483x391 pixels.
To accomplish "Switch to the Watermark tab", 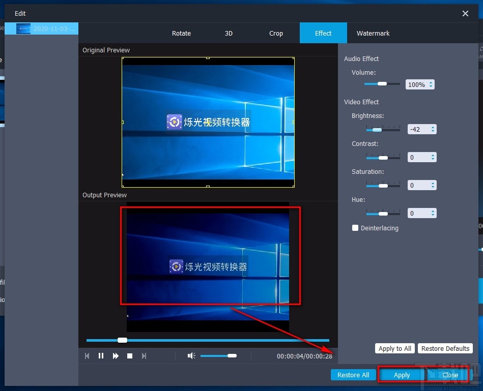I will pos(373,33).
